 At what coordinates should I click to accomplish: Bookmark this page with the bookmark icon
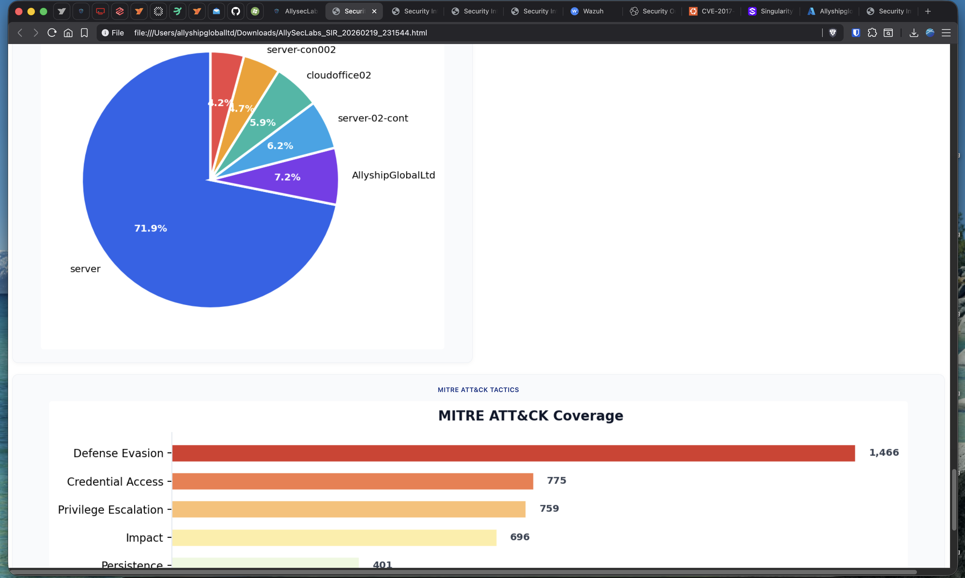pos(84,33)
